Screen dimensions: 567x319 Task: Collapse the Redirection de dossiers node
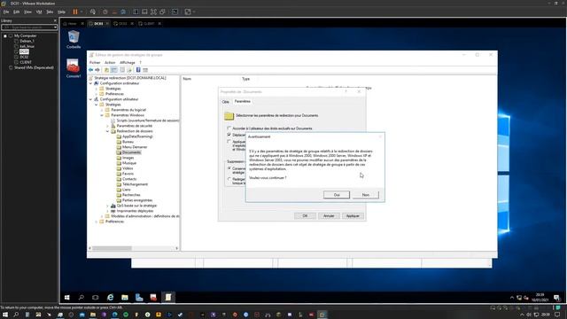pos(107,131)
